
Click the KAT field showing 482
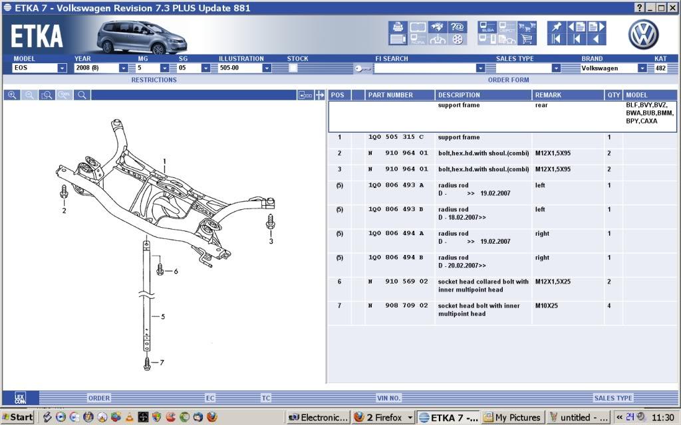tap(660, 68)
